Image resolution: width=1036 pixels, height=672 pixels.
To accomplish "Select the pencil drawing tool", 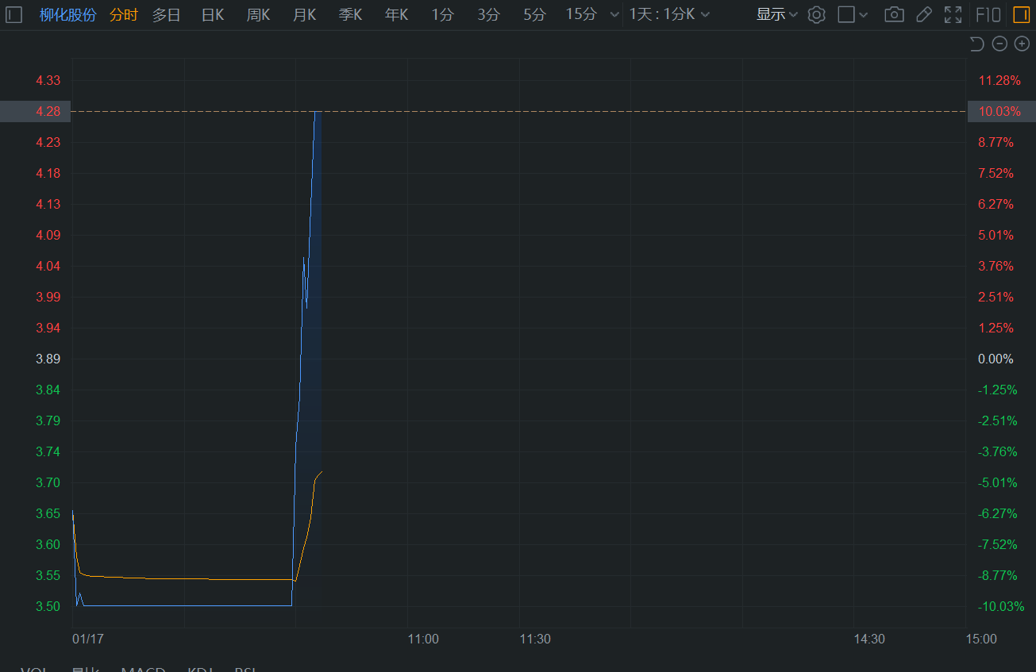I will coord(923,14).
